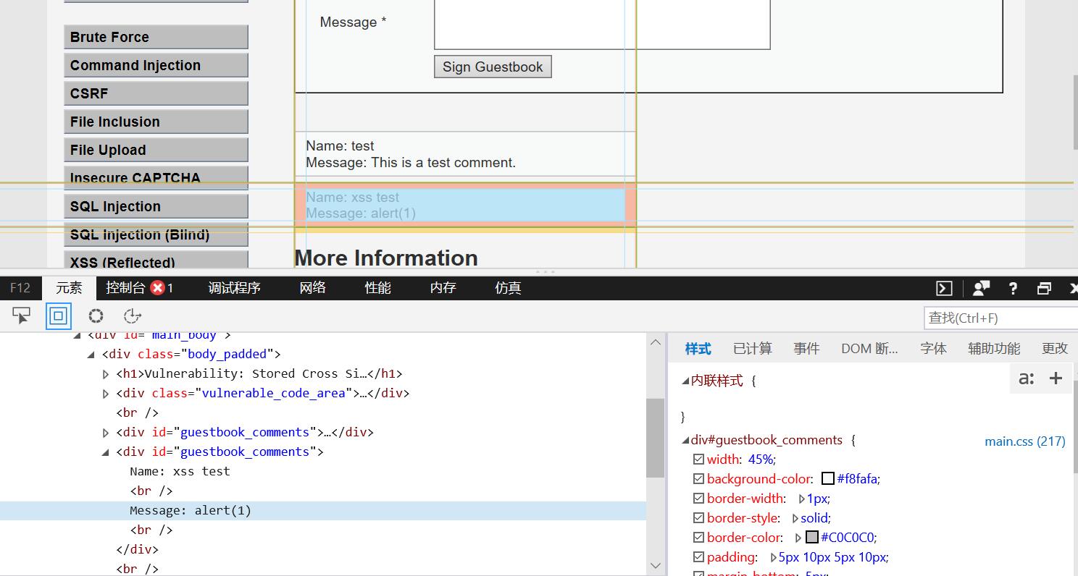This screenshot has height=576, width=1078.
Task: Collapse the body_padded div node
Action: click(x=91, y=355)
